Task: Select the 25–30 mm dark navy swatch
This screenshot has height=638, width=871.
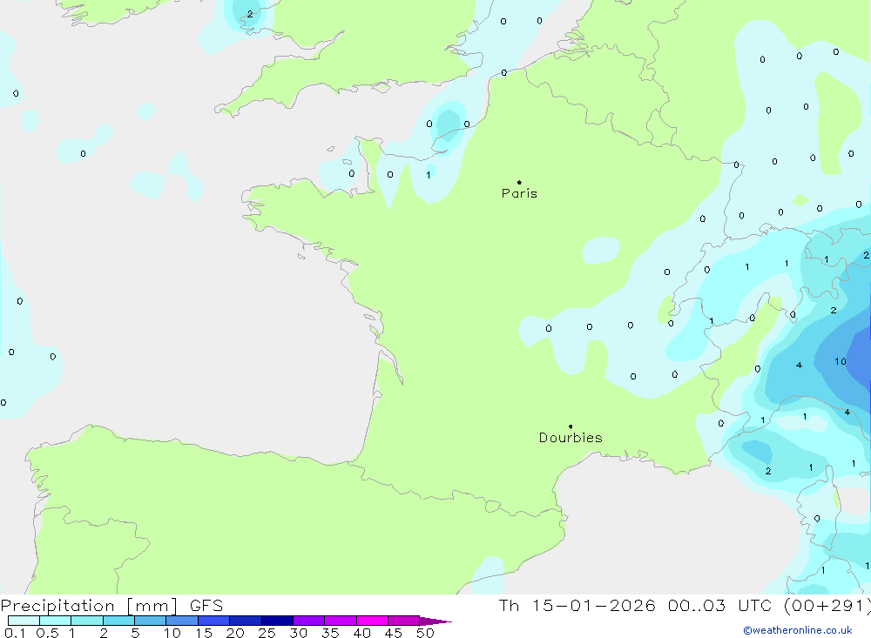Action: click(277, 621)
